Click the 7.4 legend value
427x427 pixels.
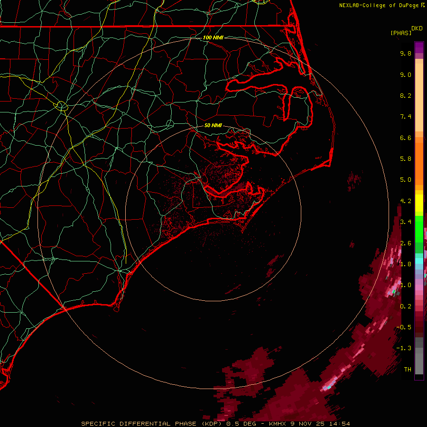coord(406,117)
